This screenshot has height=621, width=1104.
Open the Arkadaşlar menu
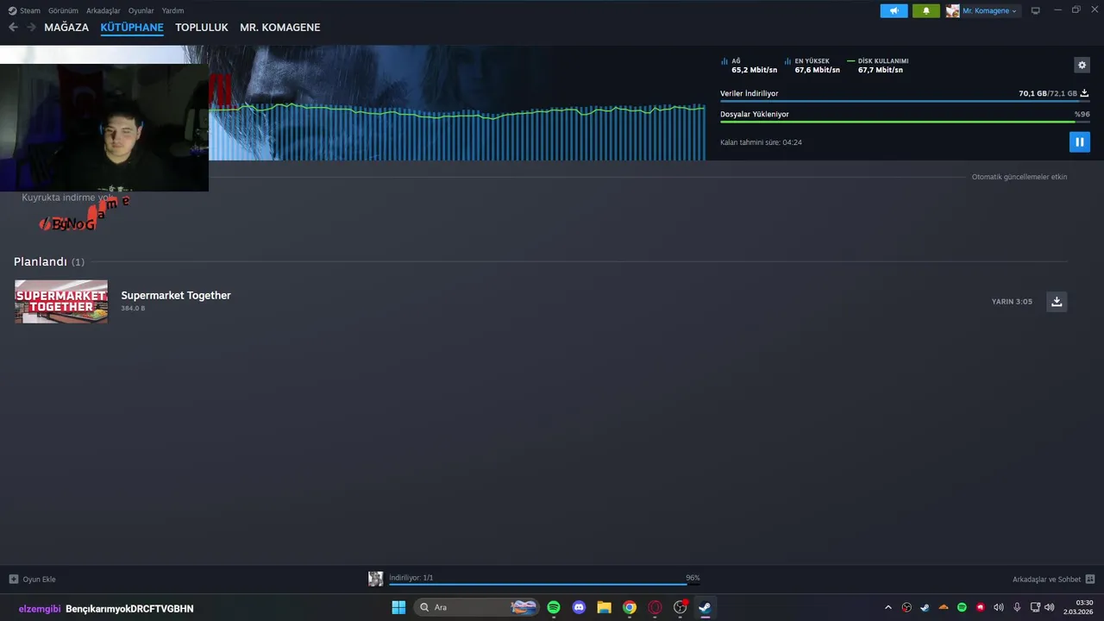pyautogui.click(x=103, y=10)
